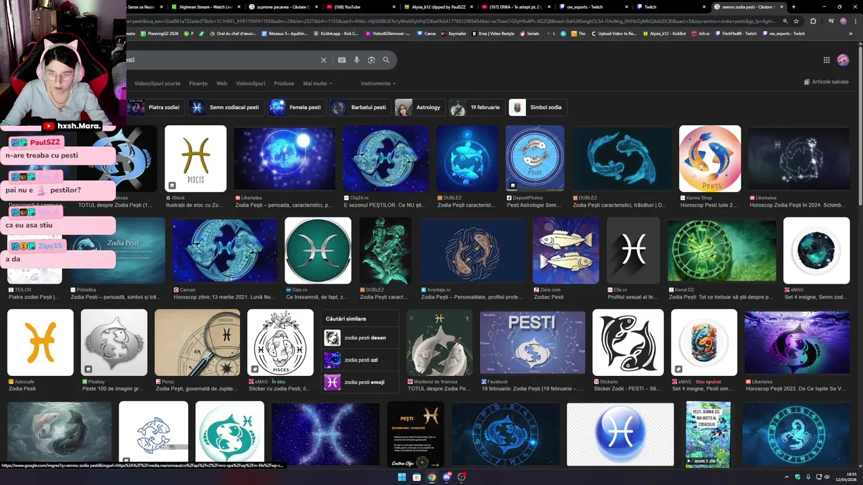This screenshot has height=485, width=863.
Task: Open the on-screen keyboard input tool
Action: coord(342,60)
